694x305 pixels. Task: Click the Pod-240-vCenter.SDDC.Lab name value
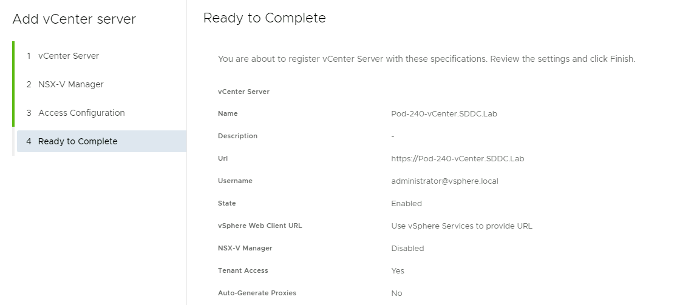pos(444,114)
